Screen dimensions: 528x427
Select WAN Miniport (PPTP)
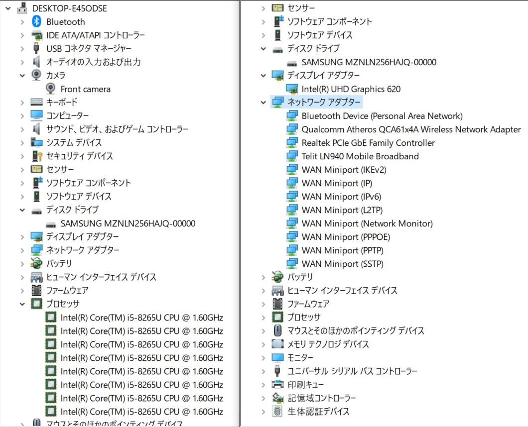pyautogui.click(x=343, y=250)
